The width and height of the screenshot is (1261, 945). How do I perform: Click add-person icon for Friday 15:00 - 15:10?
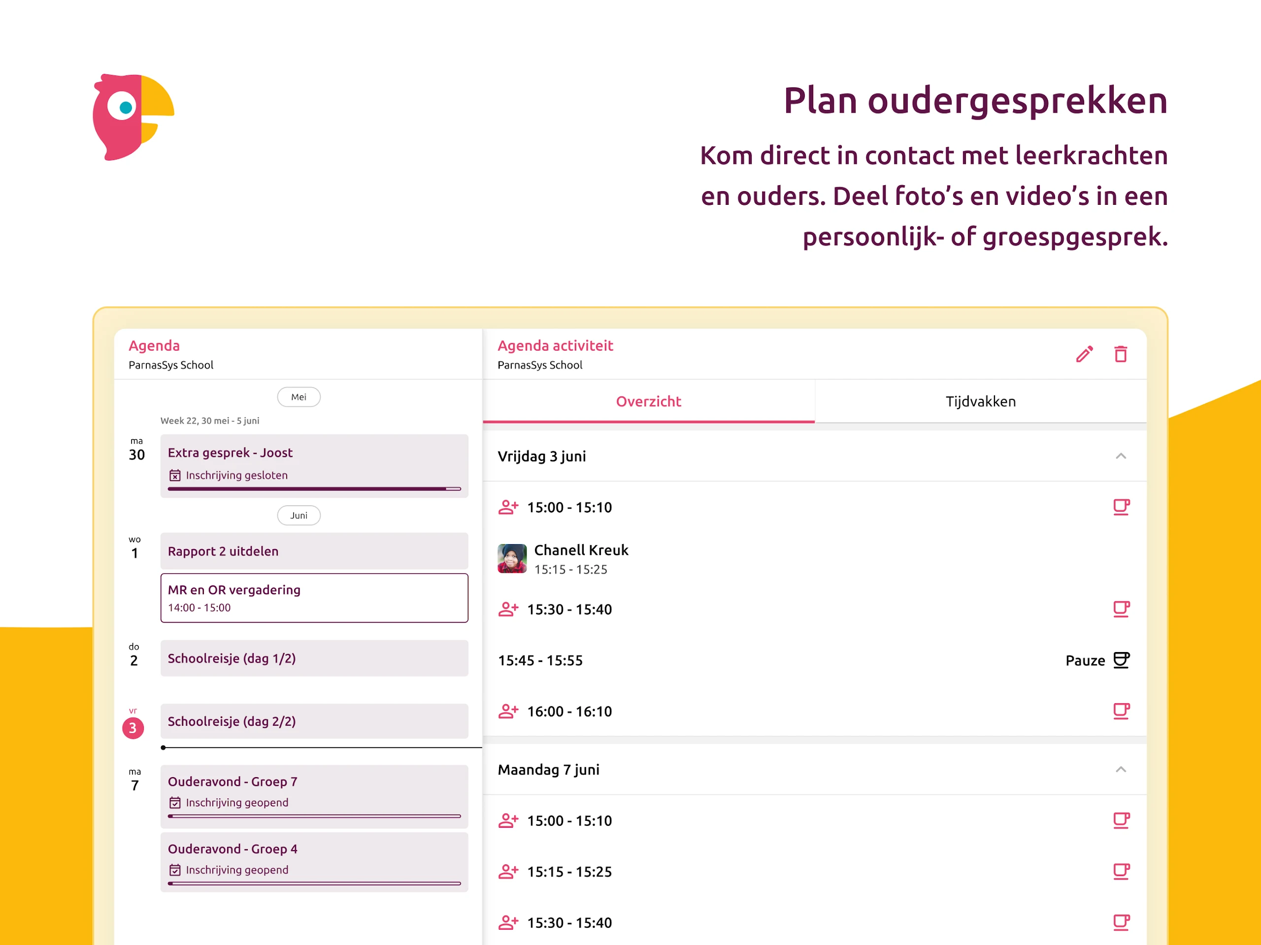coord(508,507)
